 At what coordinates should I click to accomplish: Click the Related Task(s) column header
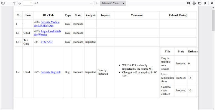click(x=178, y=15)
